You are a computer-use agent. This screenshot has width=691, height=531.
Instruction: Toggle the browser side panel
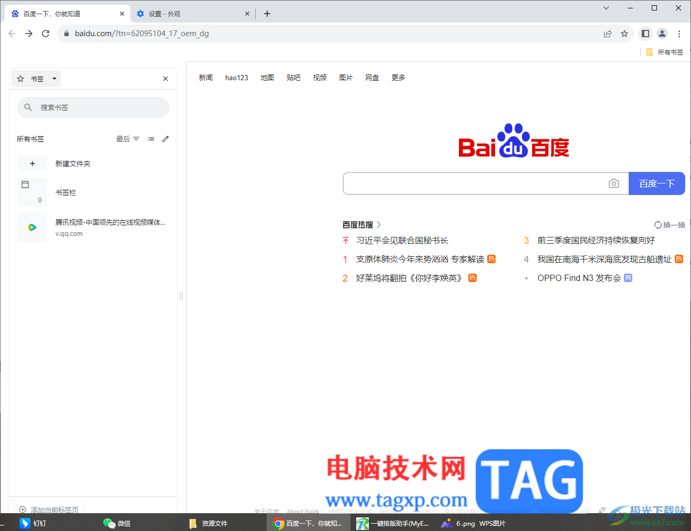click(645, 34)
